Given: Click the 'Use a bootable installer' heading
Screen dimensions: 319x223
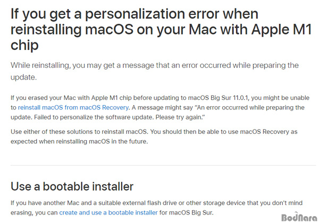Looking at the screenshot, I should (x=72, y=186).
